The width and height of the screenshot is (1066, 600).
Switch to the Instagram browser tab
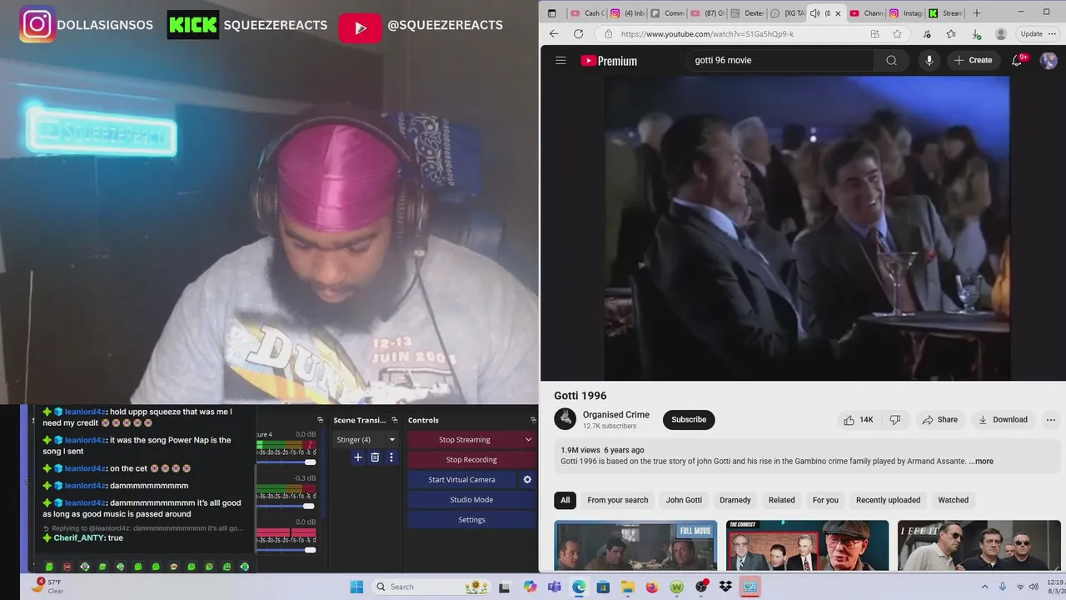point(904,13)
